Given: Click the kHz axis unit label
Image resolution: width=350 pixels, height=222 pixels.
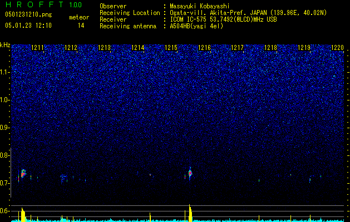Looking at the screenshot, I should (x=5, y=45).
